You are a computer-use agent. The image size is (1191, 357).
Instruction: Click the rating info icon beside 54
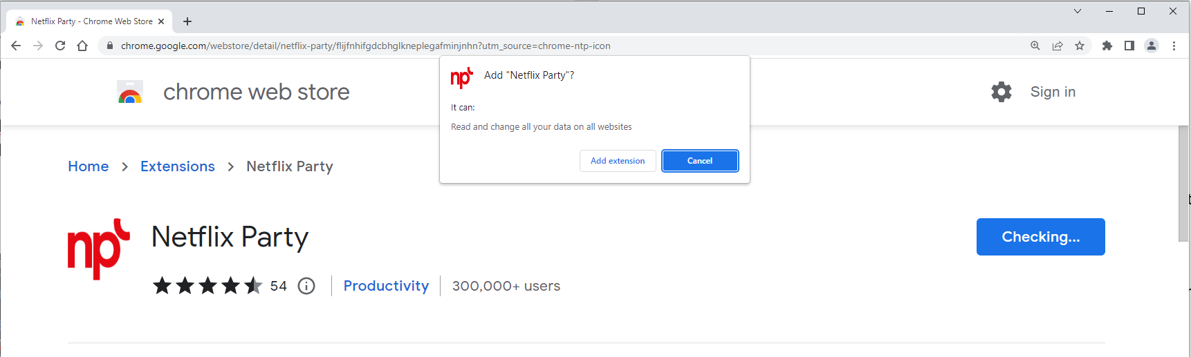(306, 286)
